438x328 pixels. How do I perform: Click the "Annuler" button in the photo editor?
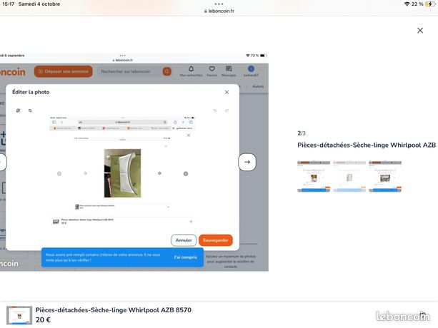184,240
